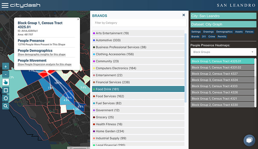
Task: Close the Brands panel
Action: 183,15
